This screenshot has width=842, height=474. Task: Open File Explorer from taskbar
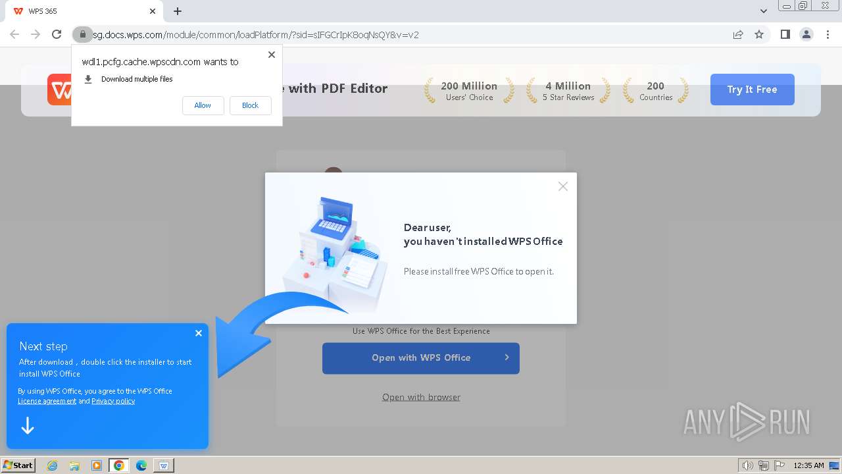[74, 465]
